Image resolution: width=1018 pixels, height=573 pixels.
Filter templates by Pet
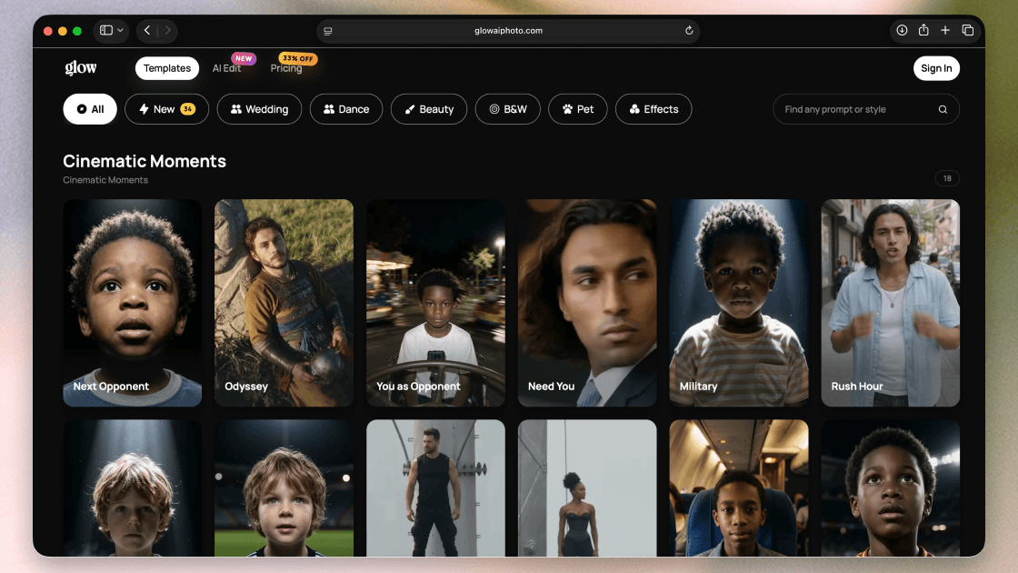point(578,109)
